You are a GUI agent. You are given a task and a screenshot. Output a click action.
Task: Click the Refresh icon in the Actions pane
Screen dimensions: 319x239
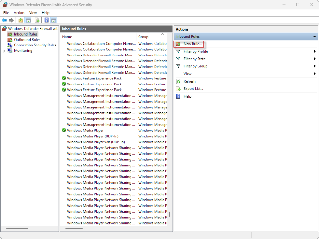click(x=179, y=81)
